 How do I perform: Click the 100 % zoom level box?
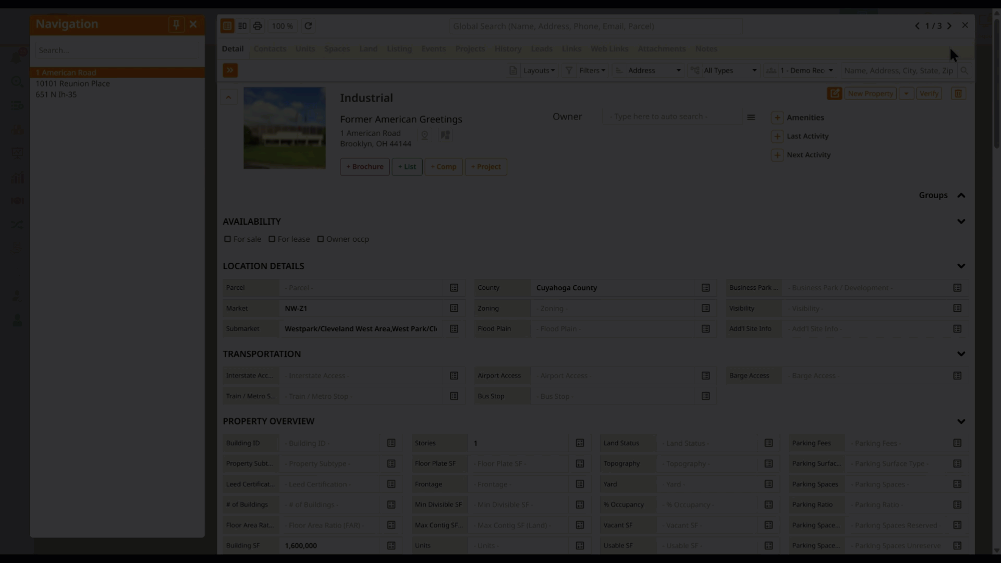click(x=283, y=26)
